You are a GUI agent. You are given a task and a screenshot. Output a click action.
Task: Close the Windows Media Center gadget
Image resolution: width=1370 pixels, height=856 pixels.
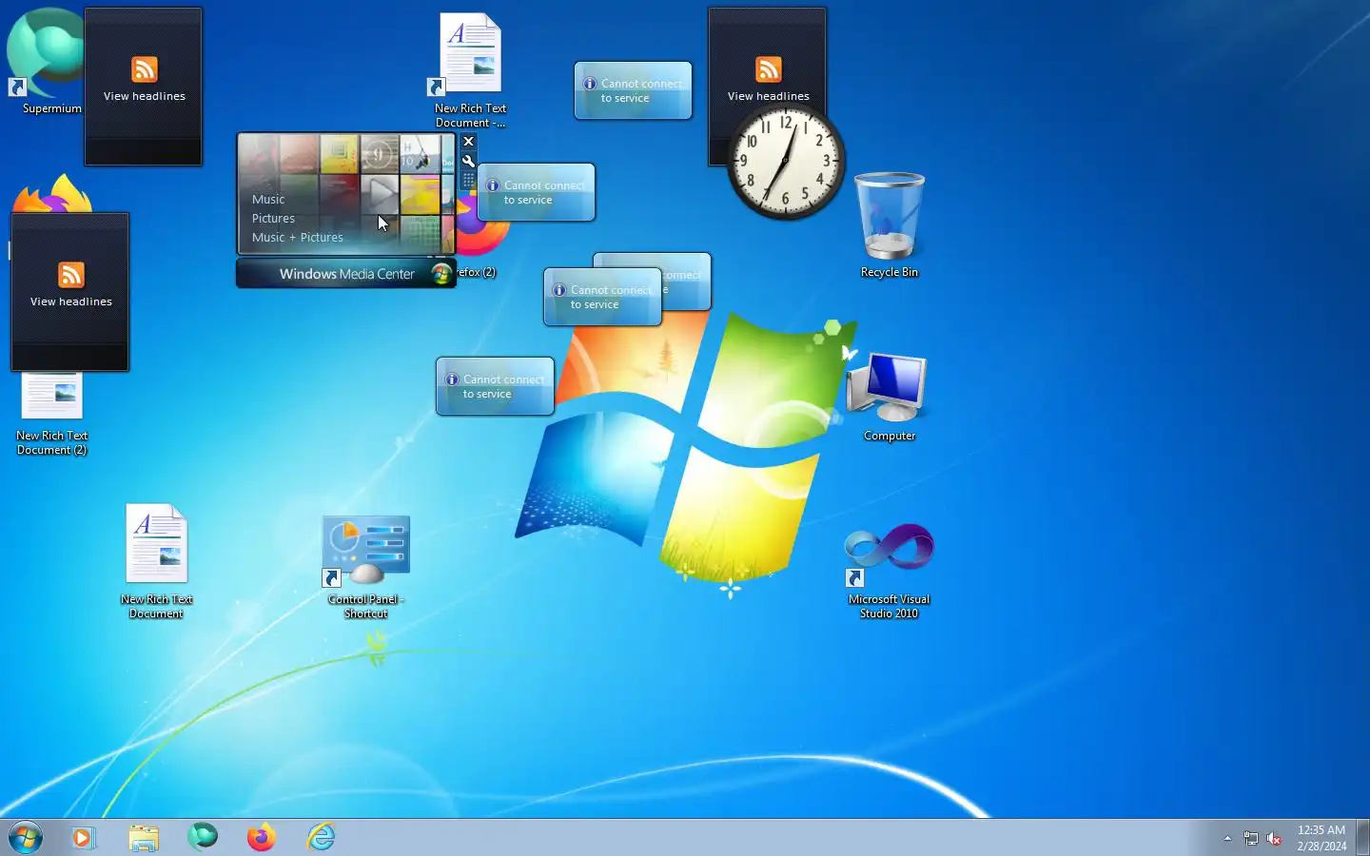click(x=468, y=142)
